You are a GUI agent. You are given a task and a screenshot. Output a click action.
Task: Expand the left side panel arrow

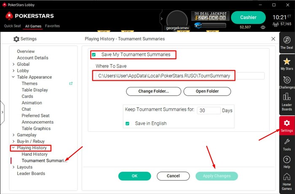[2, 112]
